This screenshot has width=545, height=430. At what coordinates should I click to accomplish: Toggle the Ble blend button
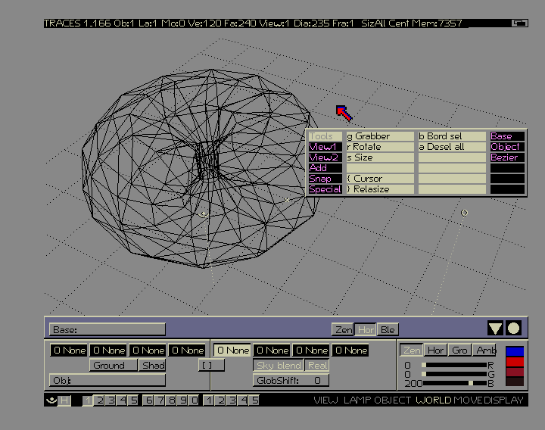click(388, 329)
